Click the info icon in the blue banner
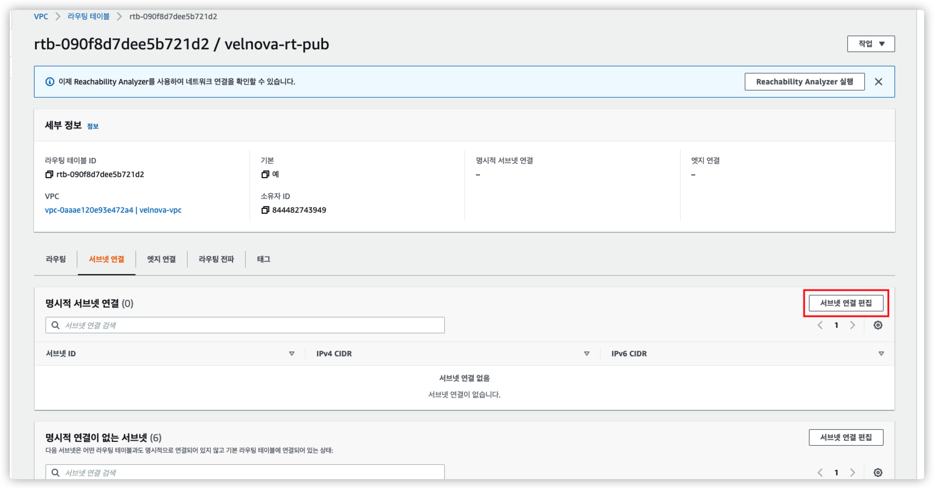The height and width of the screenshot is (489, 934). click(x=50, y=82)
